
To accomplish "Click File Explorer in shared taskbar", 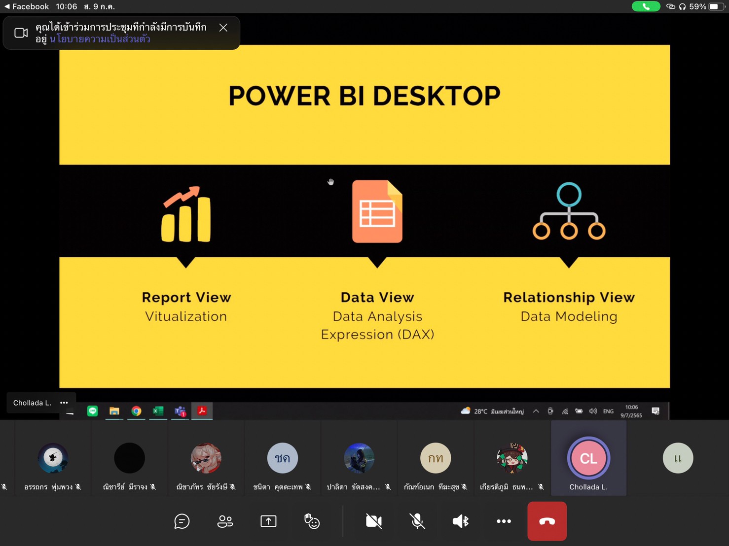I will (114, 411).
